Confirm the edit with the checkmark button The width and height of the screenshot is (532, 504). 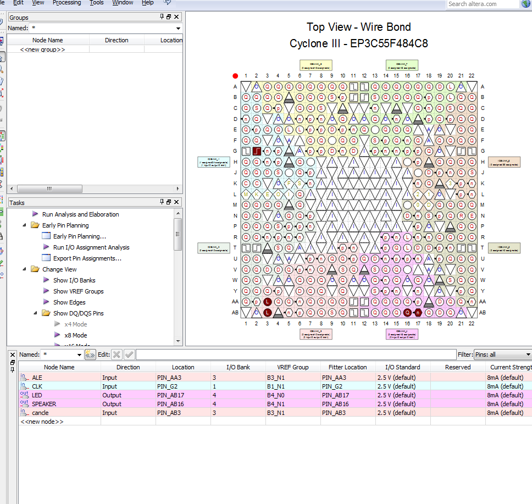(x=129, y=355)
